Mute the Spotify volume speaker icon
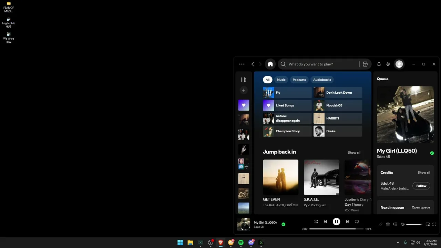This screenshot has height=248, width=441. [x=402, y=224]
